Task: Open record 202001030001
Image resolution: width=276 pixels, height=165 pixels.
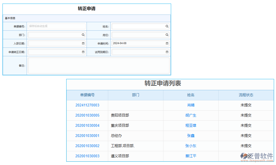Action: click(x=87, y=136)
